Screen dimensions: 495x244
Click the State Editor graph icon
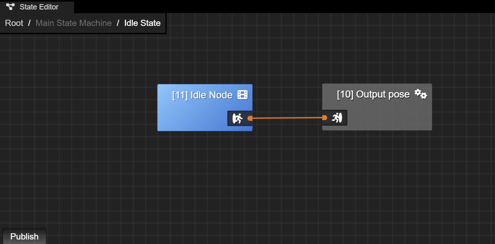[10, 7]
